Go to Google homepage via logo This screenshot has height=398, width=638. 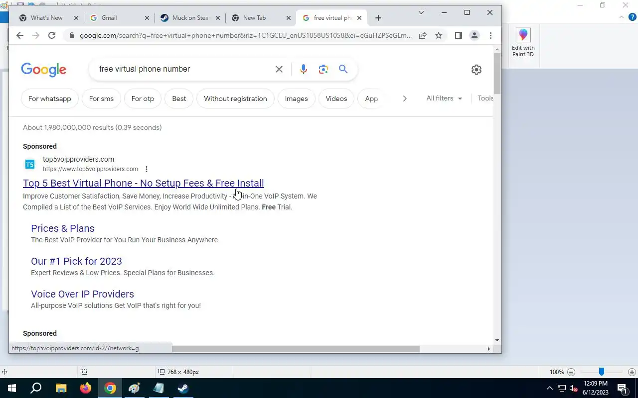44,70
